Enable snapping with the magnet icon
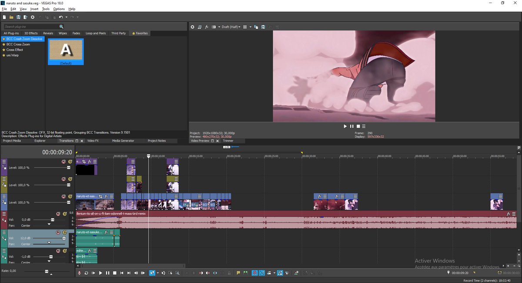522x283 pixels. [x=254, y=273]
